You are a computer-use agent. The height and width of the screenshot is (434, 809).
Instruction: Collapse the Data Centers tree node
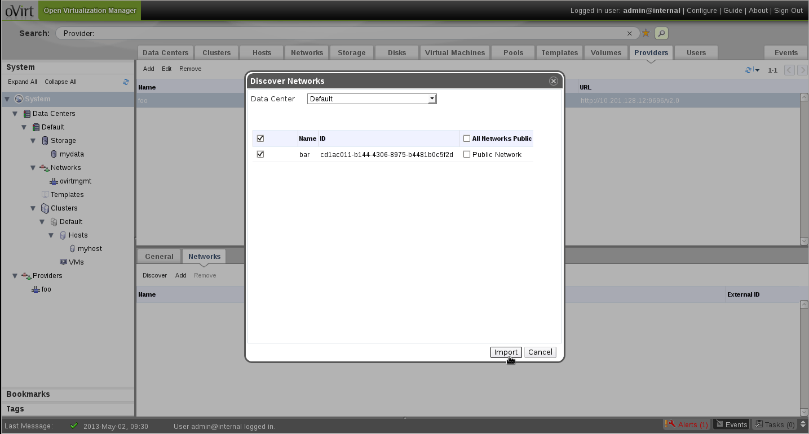coord(15,114)
